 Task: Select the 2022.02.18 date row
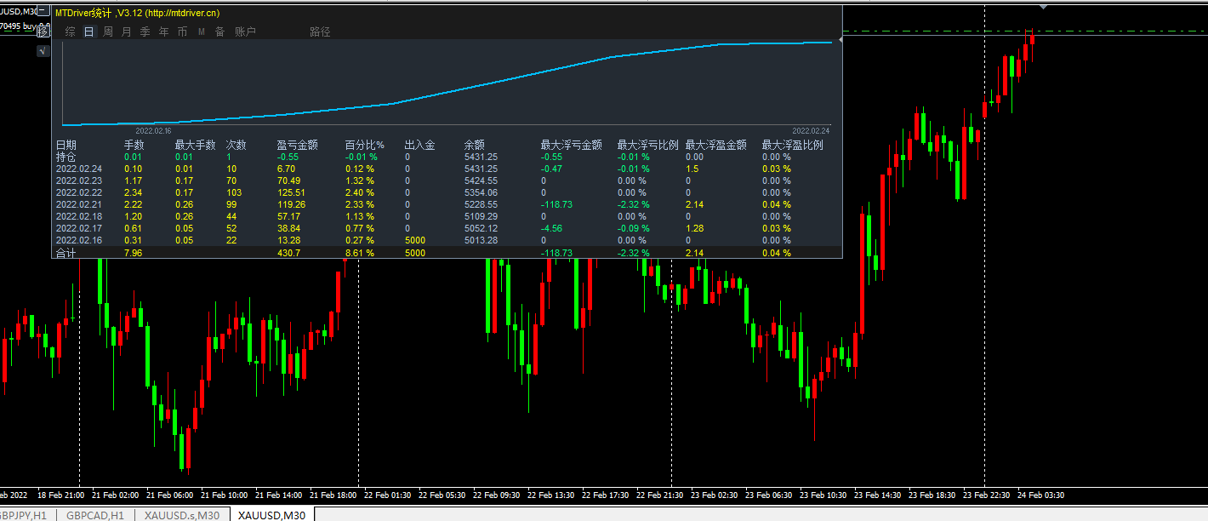pyautogui.click(x=79, y=216)
